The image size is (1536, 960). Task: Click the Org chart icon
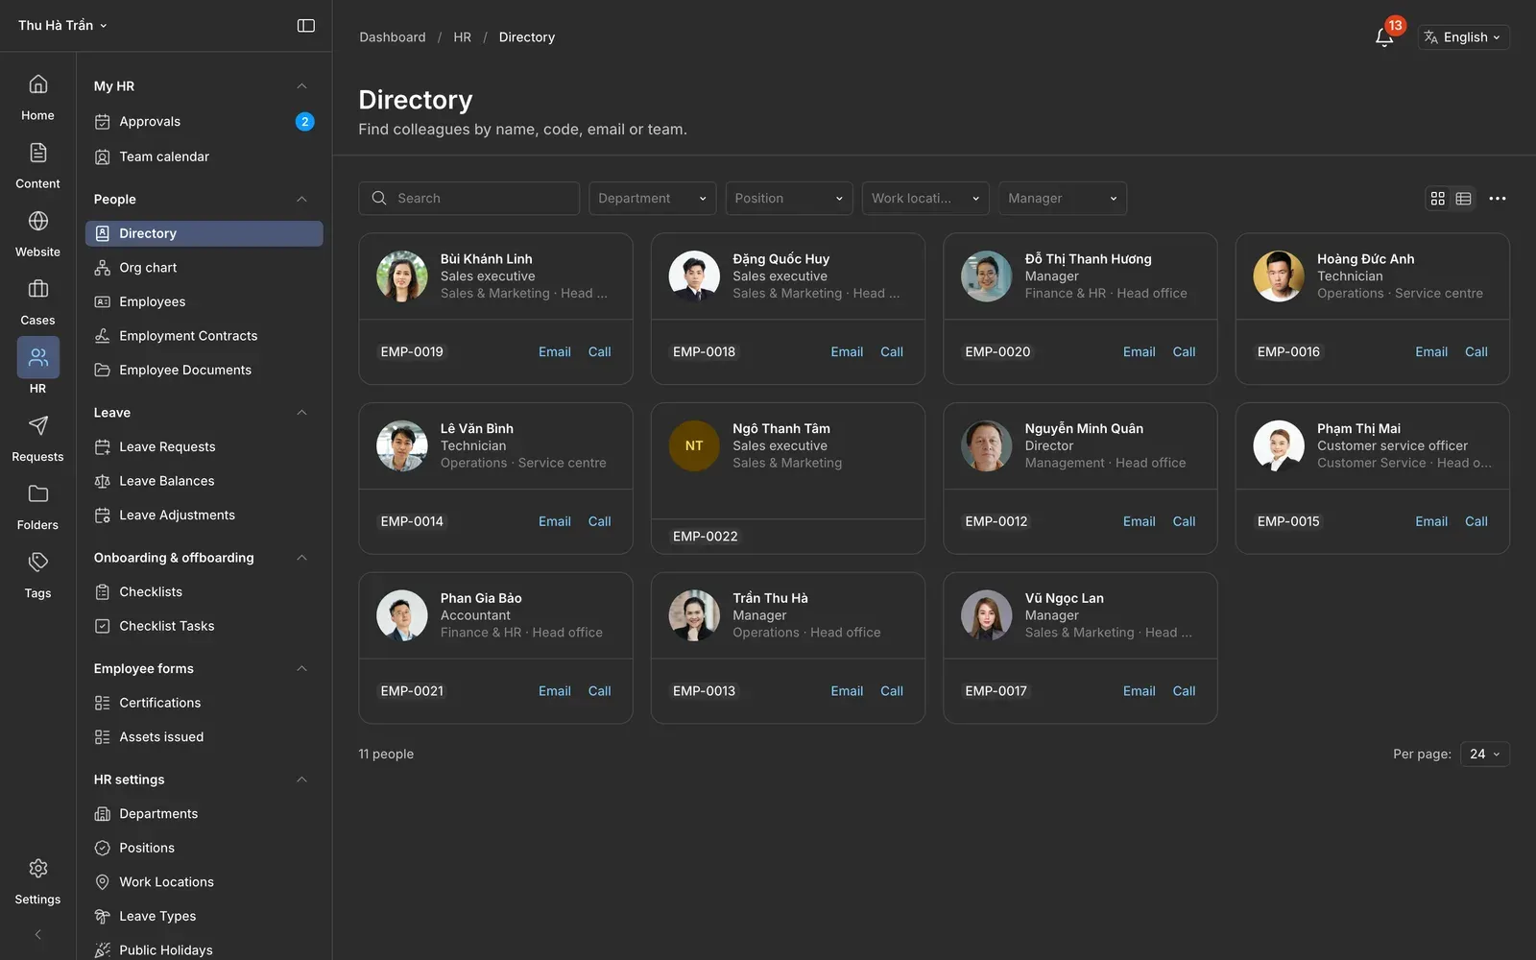point(103,268)
